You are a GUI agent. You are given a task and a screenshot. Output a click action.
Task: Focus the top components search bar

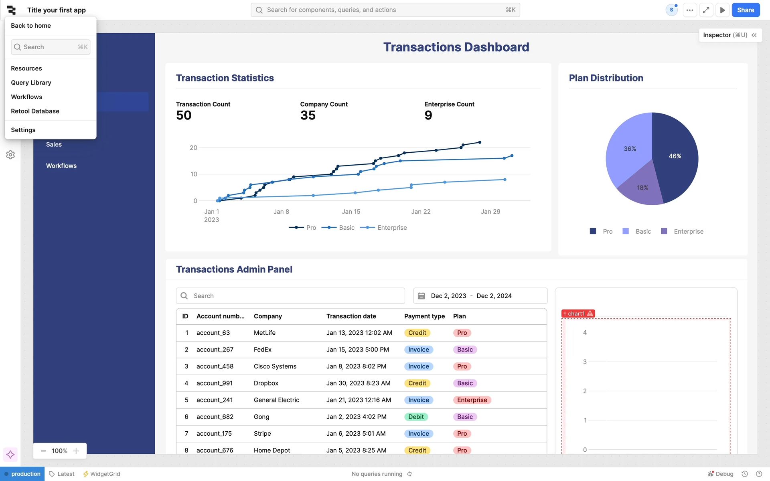click(x=385, y=10)
